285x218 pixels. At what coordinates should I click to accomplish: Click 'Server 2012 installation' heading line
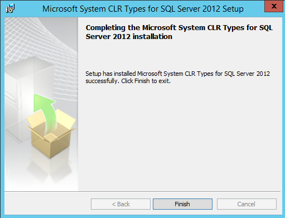(129, 37)
